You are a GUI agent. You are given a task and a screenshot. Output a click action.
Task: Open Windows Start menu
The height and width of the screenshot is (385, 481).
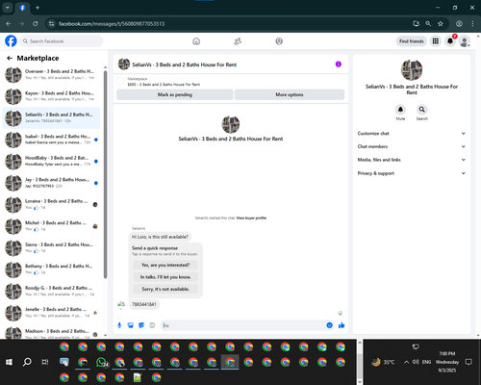tap(9, 362)
